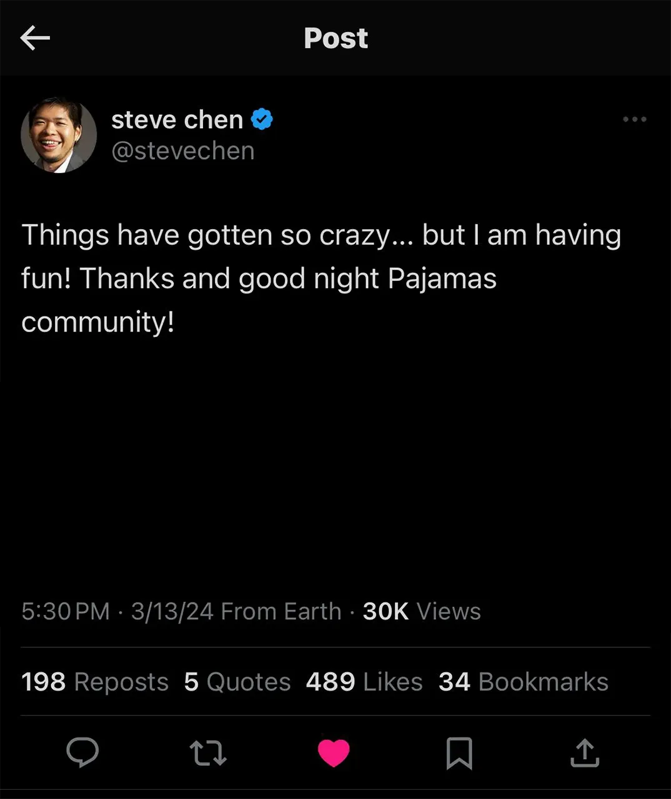
Task: Open the reply composer icon
Action: [82, 752]
